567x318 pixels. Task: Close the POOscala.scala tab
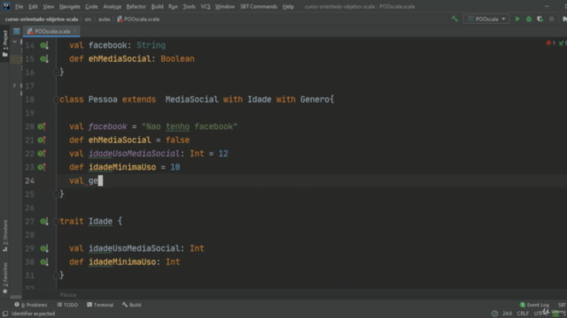click(74, 32)
